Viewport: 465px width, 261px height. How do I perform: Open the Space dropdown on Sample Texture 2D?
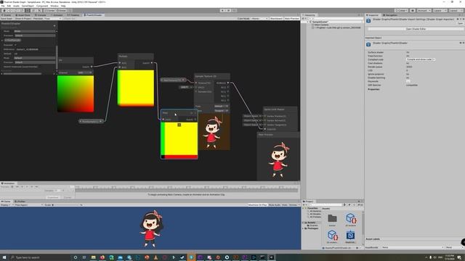(x=221, y=111)
